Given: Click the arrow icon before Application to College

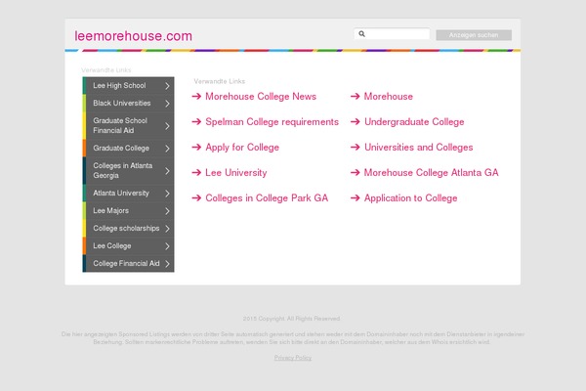Looking at the screenshot, I should [356, 198].
